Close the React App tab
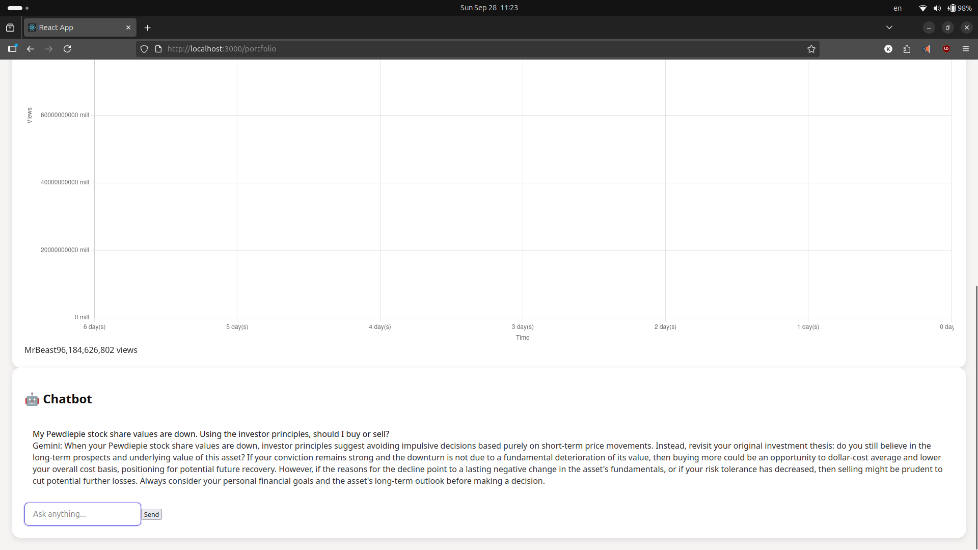Screen dimensions: 978x550 [128, 28]
